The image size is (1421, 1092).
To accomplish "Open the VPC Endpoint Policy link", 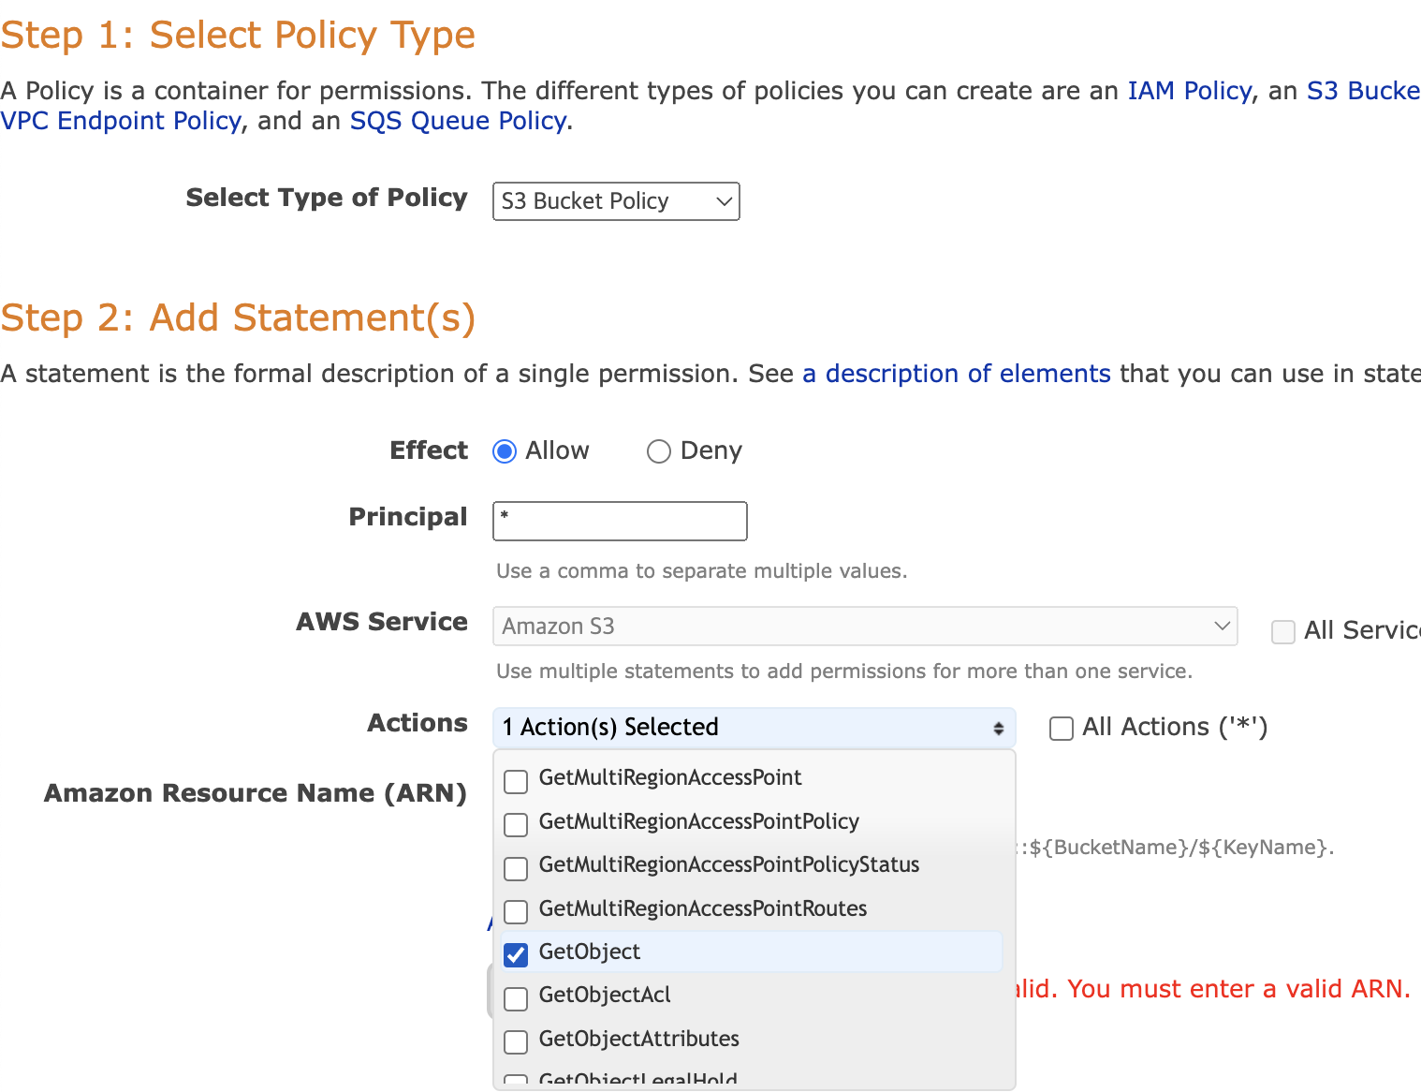I will [x=121, y=121].
